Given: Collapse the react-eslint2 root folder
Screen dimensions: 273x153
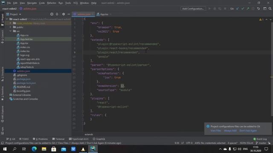Looking at the screenshot, I should click(x=7, y=19).
